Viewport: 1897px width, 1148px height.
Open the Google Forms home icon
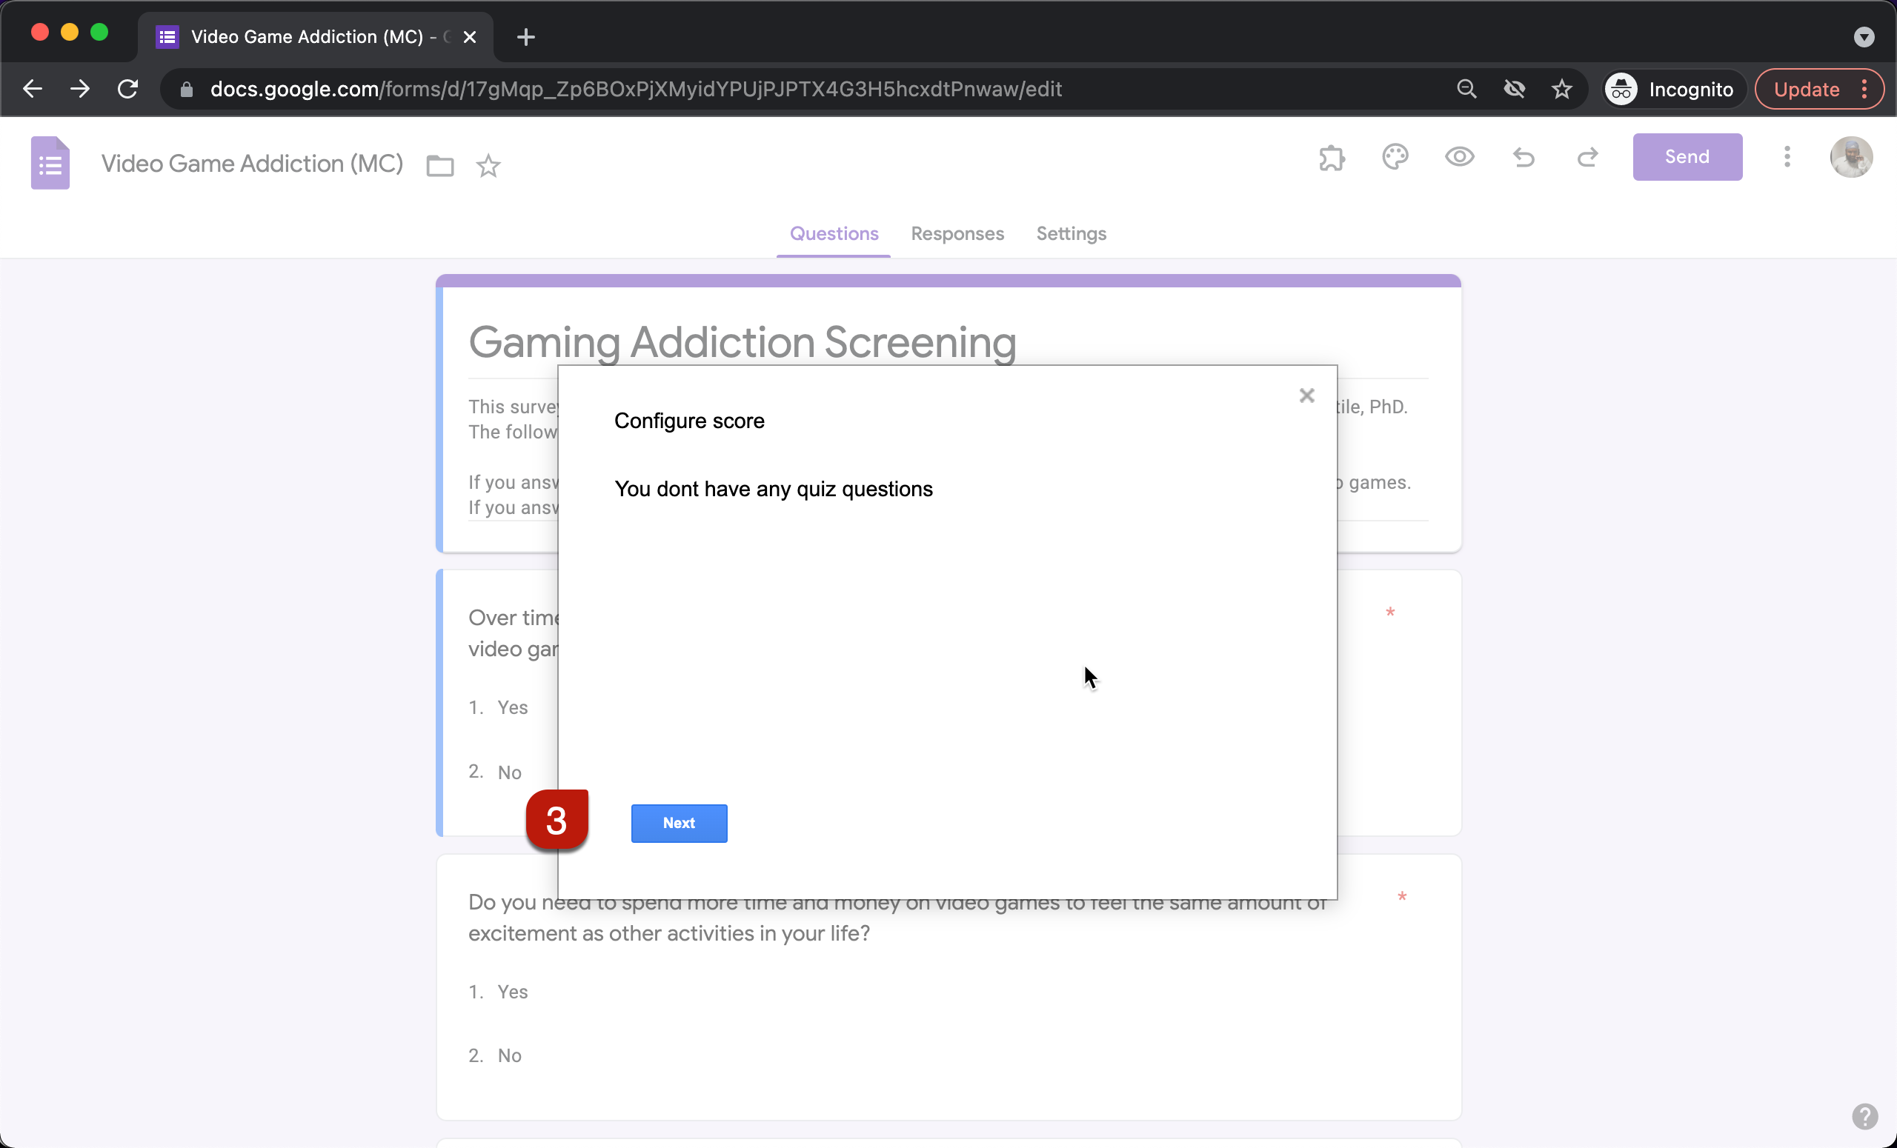coord(50,162)
